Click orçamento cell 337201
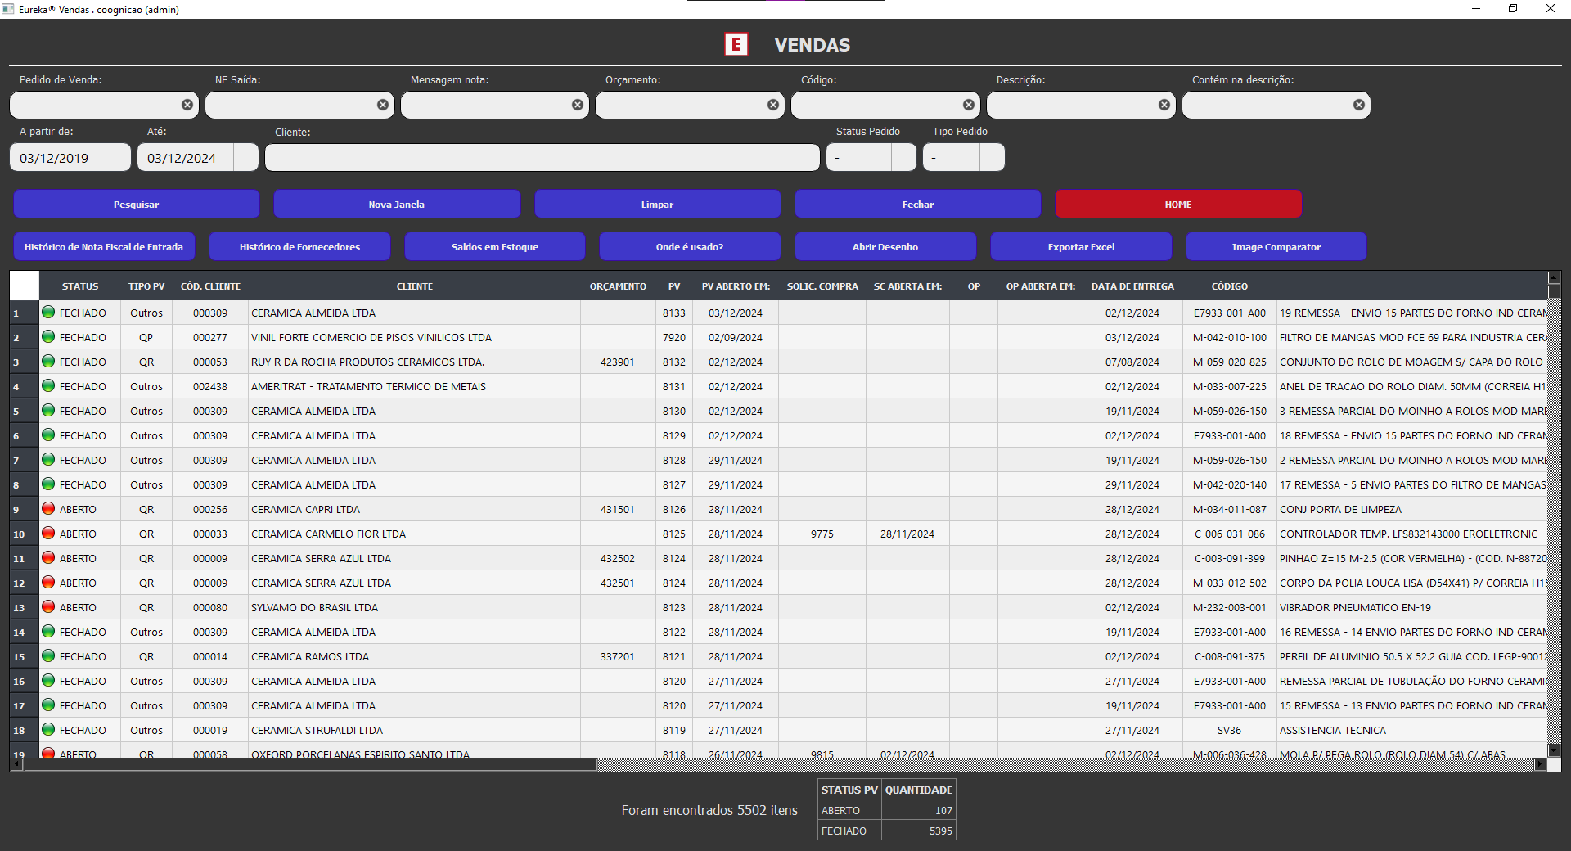Screen dimensions: 1571x851 pyautogui.click(x=618, y=656)
